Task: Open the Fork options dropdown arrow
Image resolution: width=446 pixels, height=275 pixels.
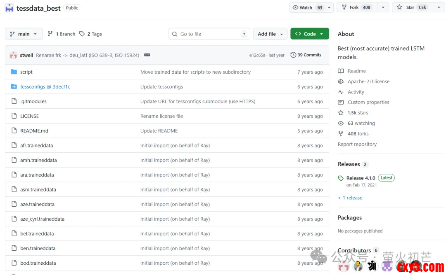Action: 383,7
